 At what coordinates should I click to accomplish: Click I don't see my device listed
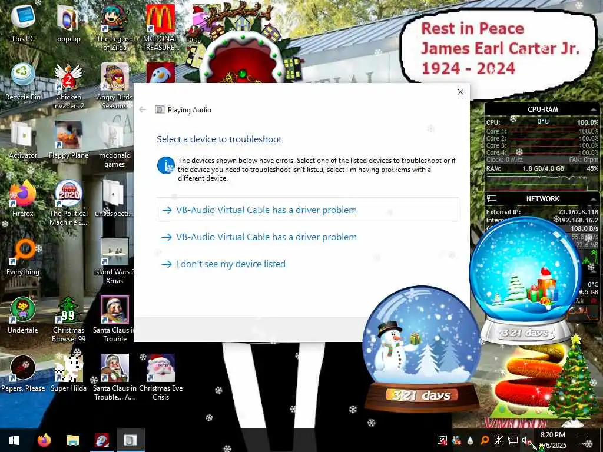pyautogui.click(x=307, y=264)
